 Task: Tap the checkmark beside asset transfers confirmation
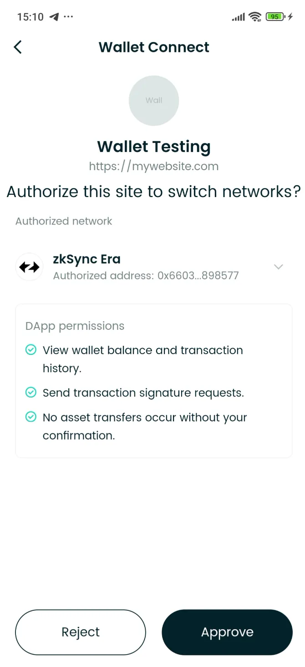tap(30, 417)
